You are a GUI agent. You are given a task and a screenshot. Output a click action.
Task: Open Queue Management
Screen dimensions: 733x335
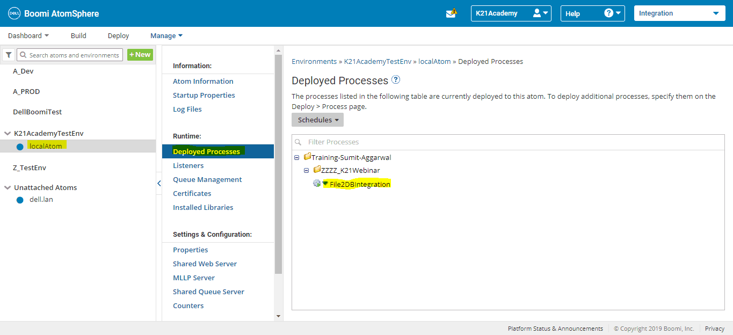point(207,179)
